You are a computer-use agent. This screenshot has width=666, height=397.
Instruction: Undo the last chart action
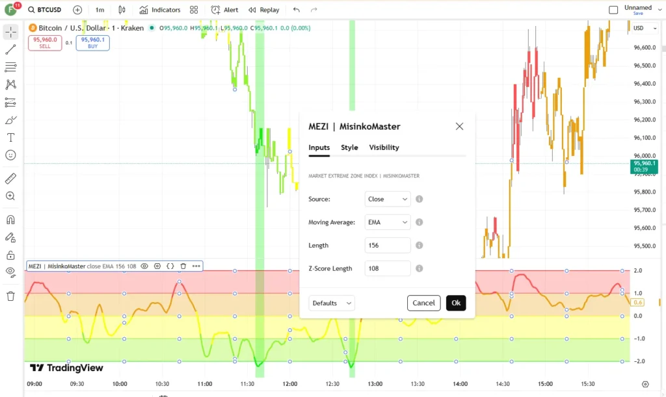click(297, 10)
